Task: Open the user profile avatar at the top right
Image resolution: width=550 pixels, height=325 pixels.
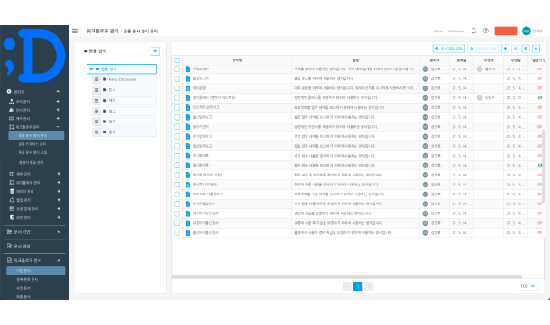Action: click(527, 31)
